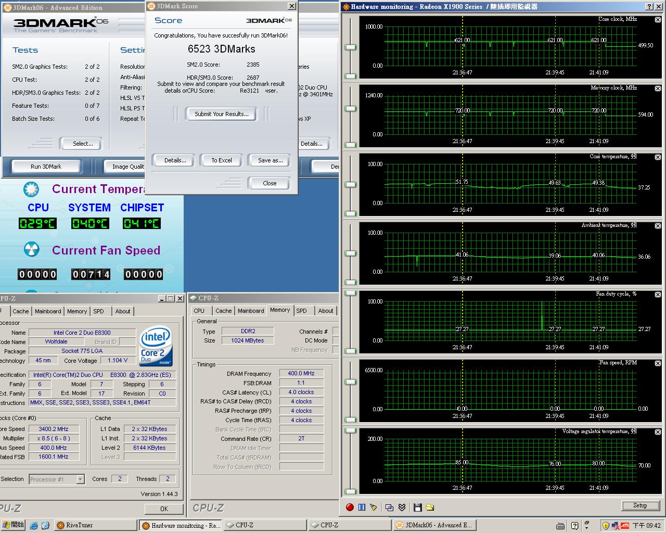Click the help question mark in Hardware monitoring title bar

[x=649, y=6]
